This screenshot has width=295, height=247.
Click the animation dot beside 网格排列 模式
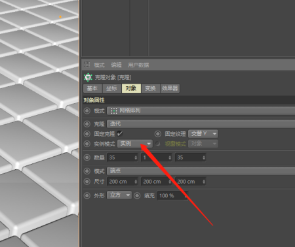coord(87,110)
